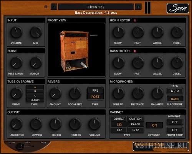This screenshot has width=192, height=154.
Task: Open the microphone type D / D selector
Action: pyautogui.click(x=175, y=91)
